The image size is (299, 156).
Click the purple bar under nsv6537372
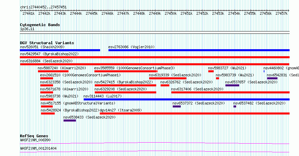click(x=177, y=106)
